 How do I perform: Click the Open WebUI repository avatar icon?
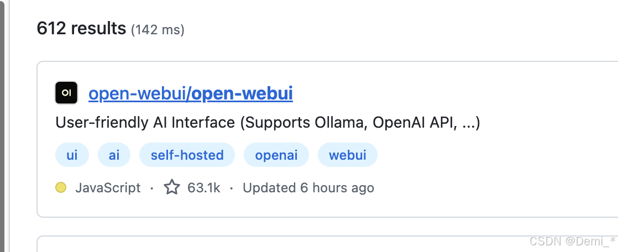point(66,93)
